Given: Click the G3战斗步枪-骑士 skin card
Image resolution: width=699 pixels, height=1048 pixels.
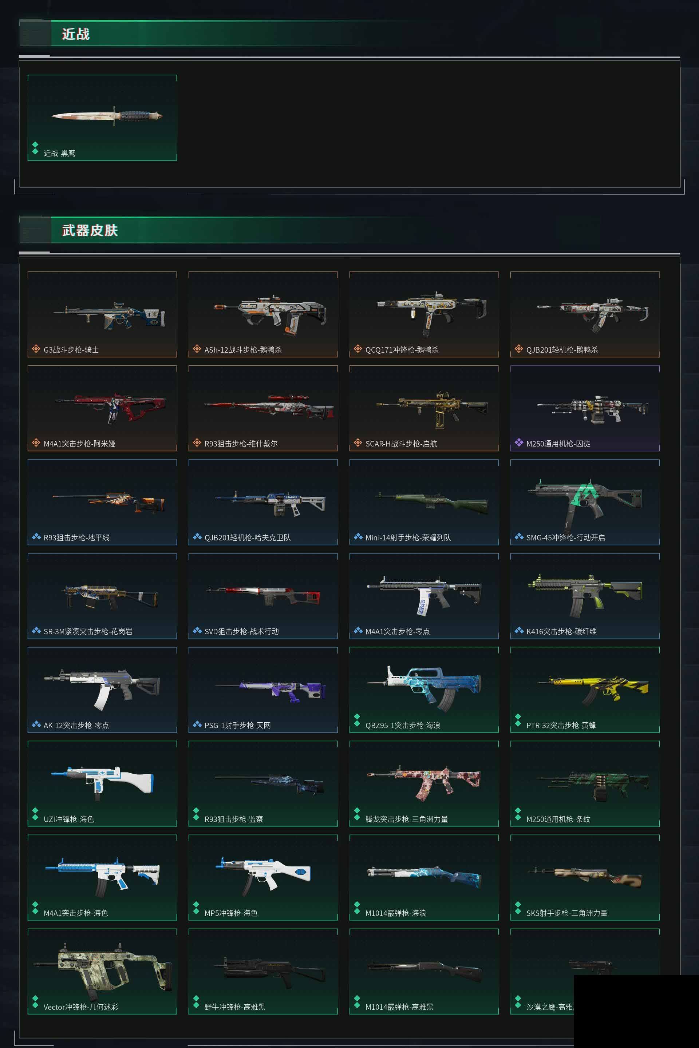Looking at the screenshot, I should pyautogui.click(x=102, y=314).
